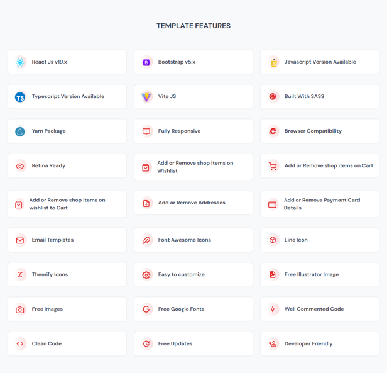Click the Easy to customize gear icon

[x=146, y=275]
